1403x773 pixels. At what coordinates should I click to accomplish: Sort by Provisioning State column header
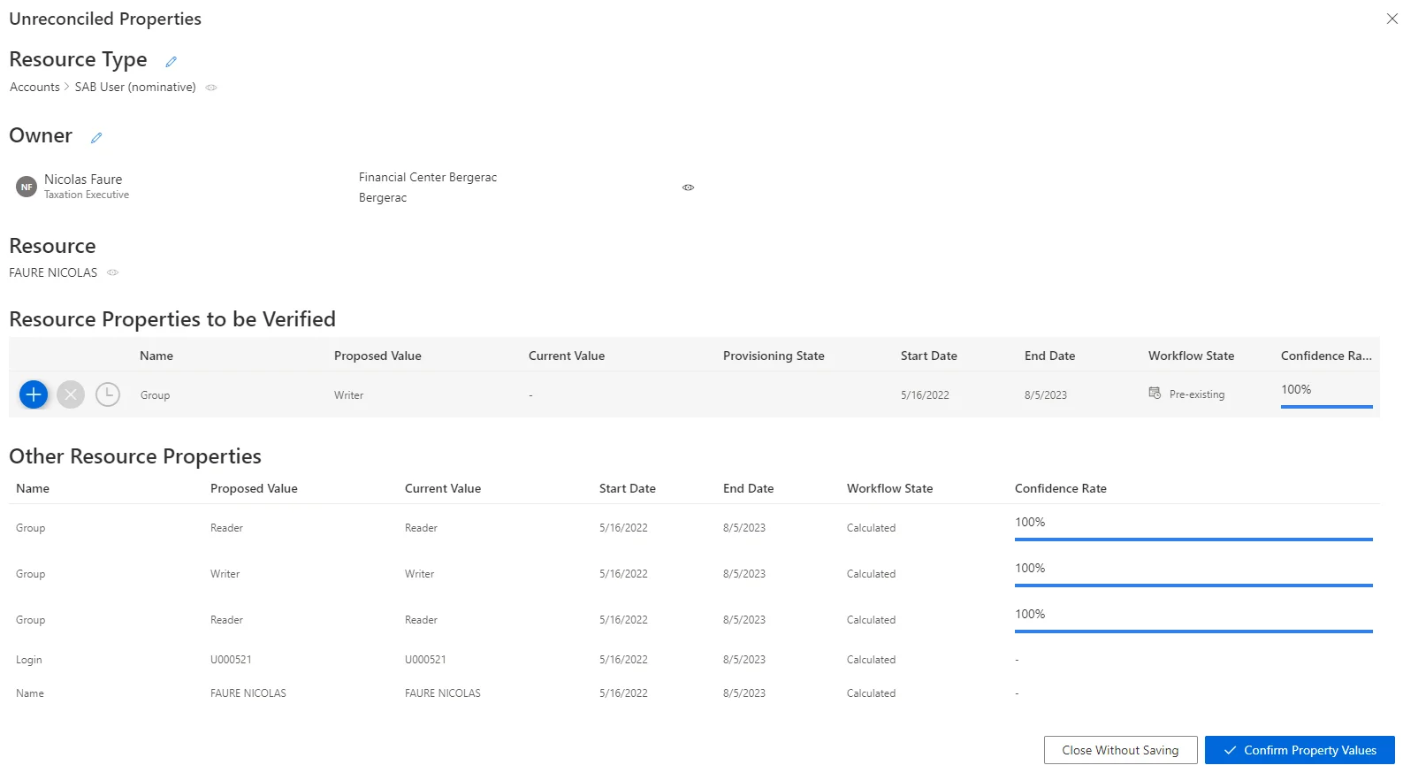tap(774, 356)
